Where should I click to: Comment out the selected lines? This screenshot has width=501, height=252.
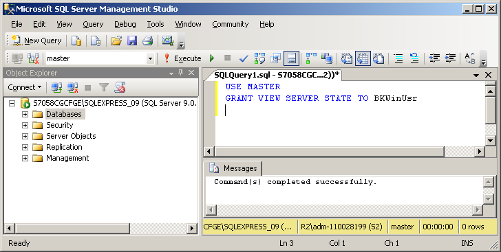coord(398,58)
